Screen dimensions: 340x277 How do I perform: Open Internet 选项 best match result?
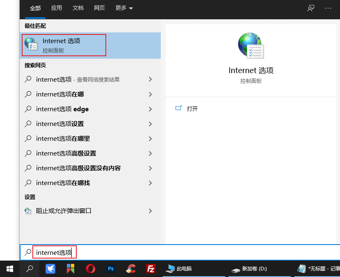pyautogui.click(x=64, y=45)
